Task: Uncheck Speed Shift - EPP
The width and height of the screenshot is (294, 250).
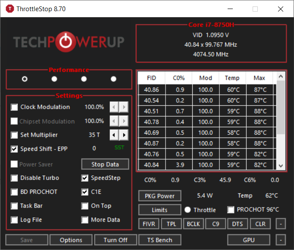Action: 14,149
